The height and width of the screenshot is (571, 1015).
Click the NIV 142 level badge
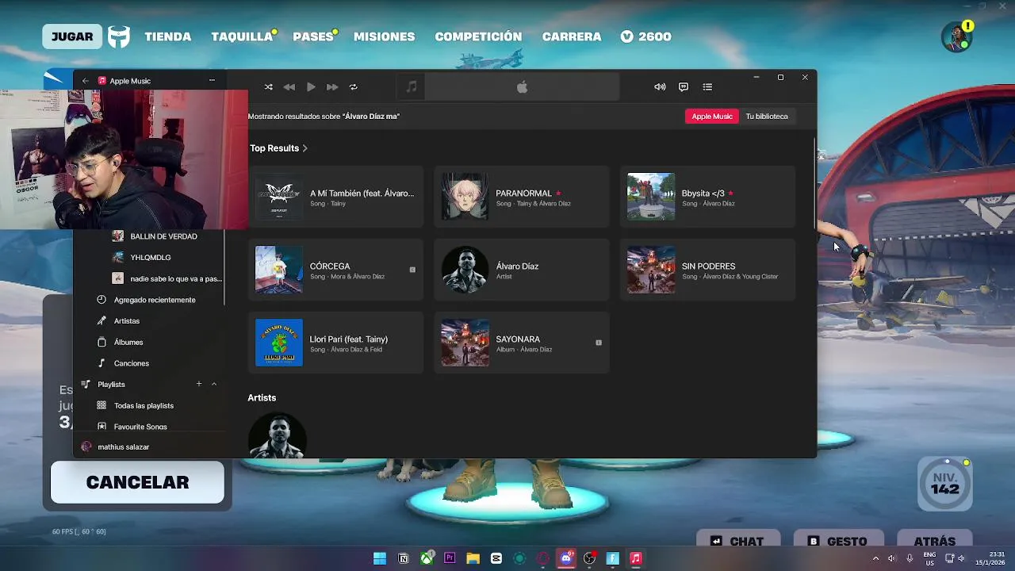[945, 484]
